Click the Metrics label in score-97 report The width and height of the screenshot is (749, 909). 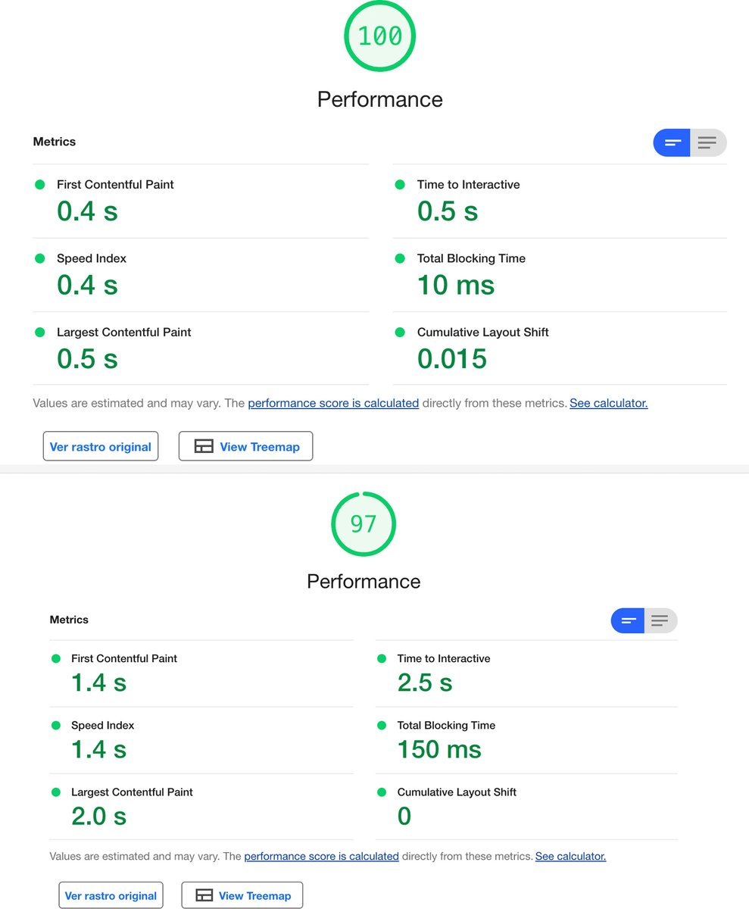click(69, 620)
